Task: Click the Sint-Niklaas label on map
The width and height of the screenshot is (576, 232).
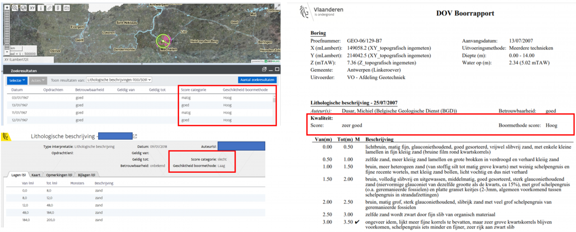Action: [126, 23]
